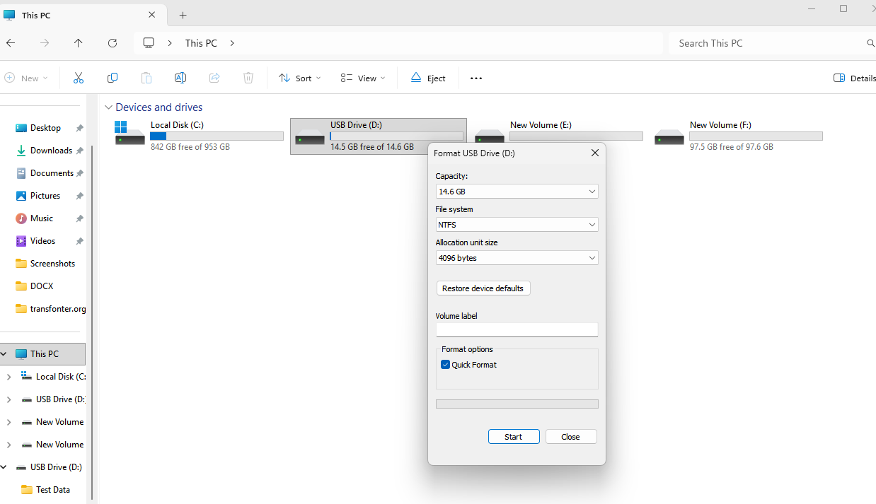The height and width of the screenshot is (504, 876).
Task: Click the Cut scissors icon
Action: point(79,78)
